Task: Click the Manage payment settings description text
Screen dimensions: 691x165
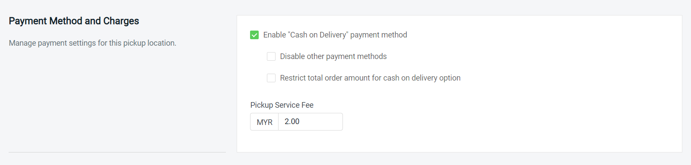Action: (92, 43)
